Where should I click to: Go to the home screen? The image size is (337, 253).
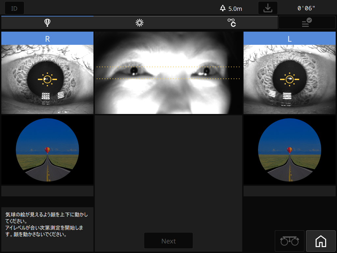tap(321, 241)
